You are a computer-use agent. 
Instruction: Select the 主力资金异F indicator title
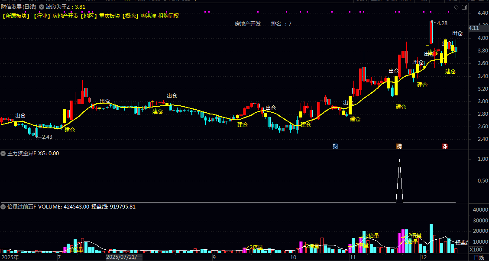point(22,153)
